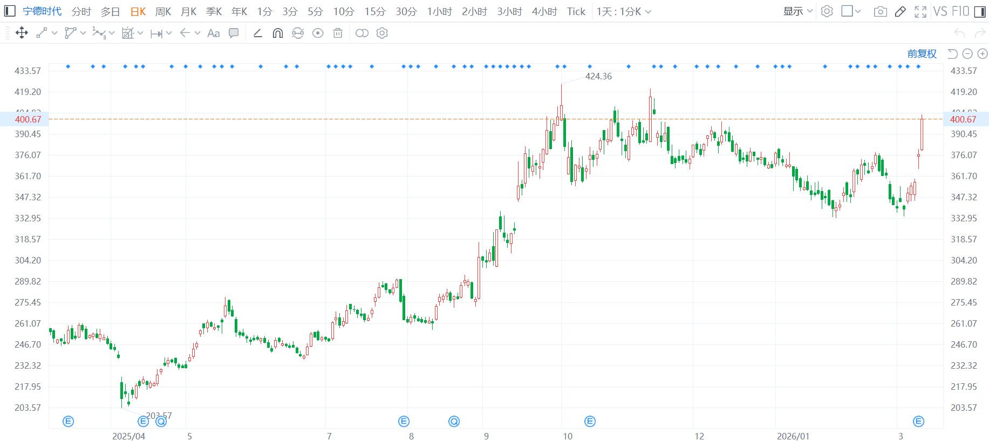
Task: Delete drawings with the trash icon
Action: point(338,33)
